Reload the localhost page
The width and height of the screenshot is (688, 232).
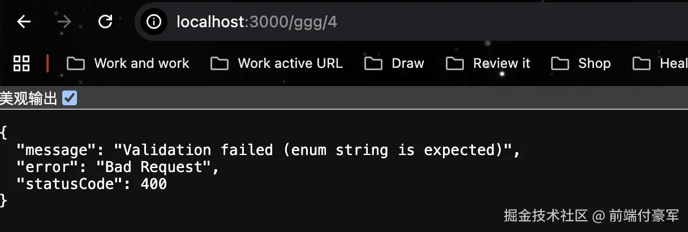pyautogui.click(x=105, y=22)
